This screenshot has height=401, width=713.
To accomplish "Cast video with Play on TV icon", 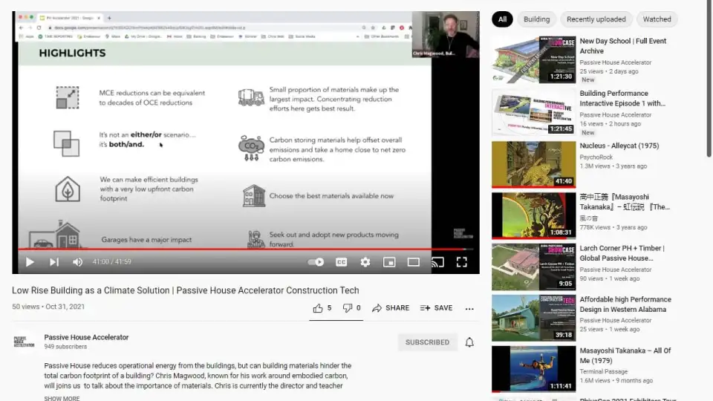I will coord(437,262).
